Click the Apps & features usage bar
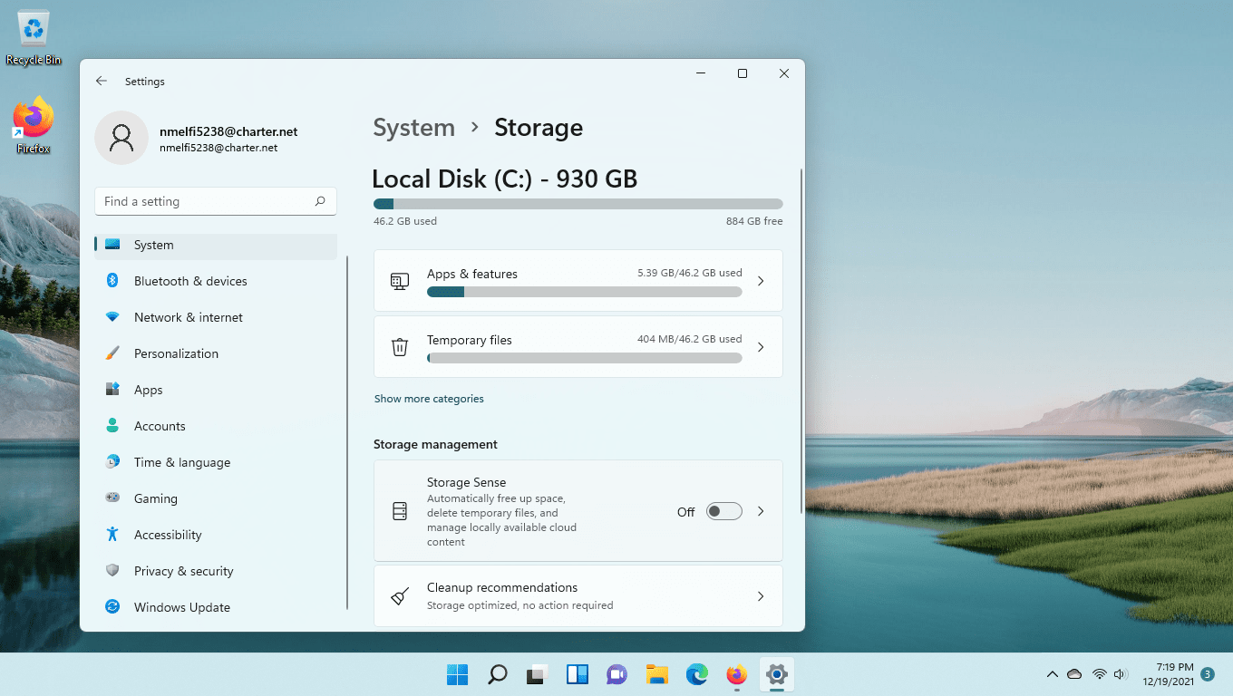 pos(585,292)
